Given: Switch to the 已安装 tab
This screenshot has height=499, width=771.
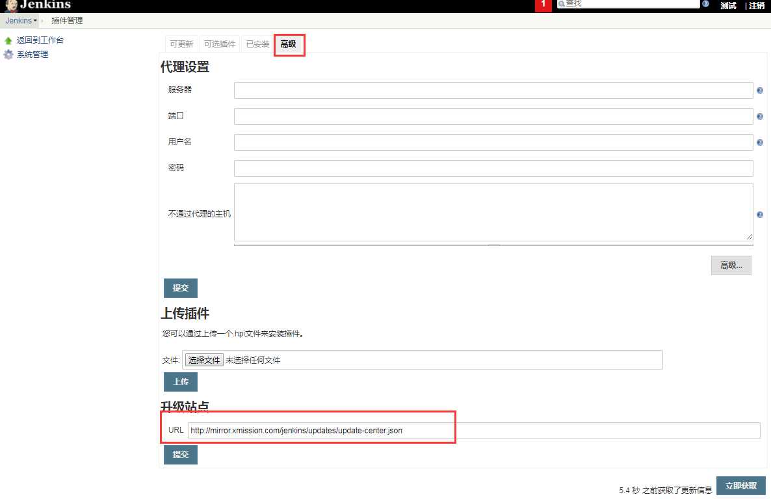Looking at the screenshot, I should [x=257, y=44].
